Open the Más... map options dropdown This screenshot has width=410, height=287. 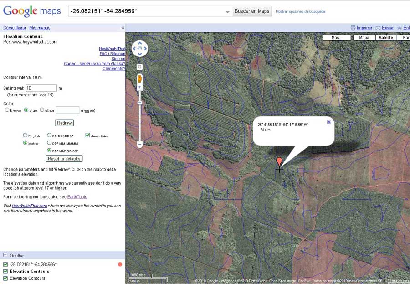tap(337, 38)
